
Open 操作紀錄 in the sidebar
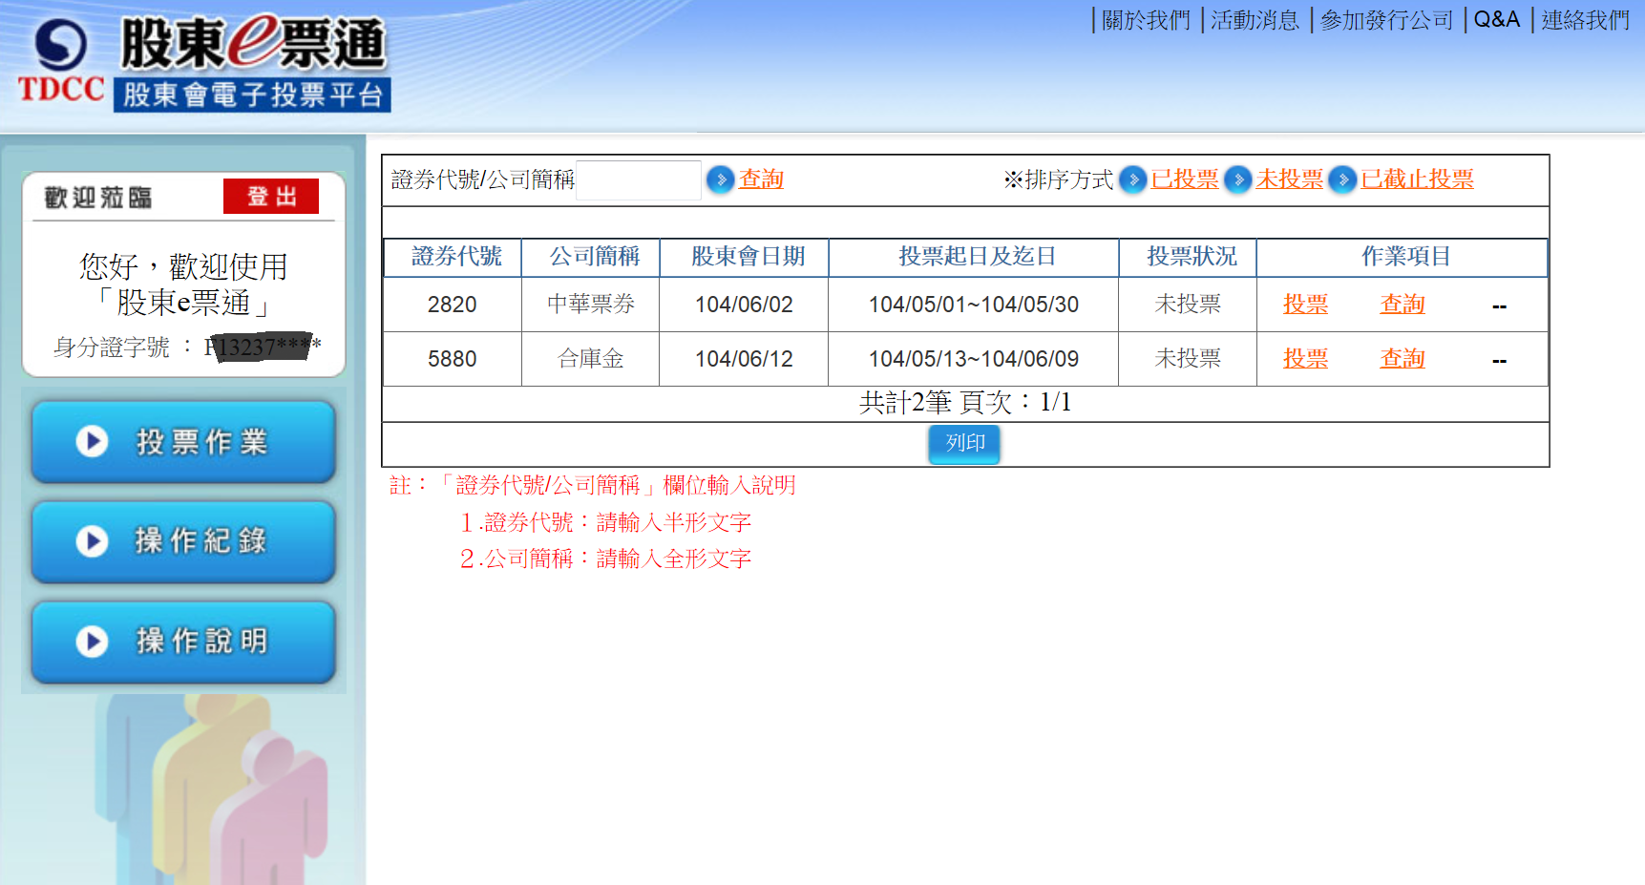[x=183, y=542]
